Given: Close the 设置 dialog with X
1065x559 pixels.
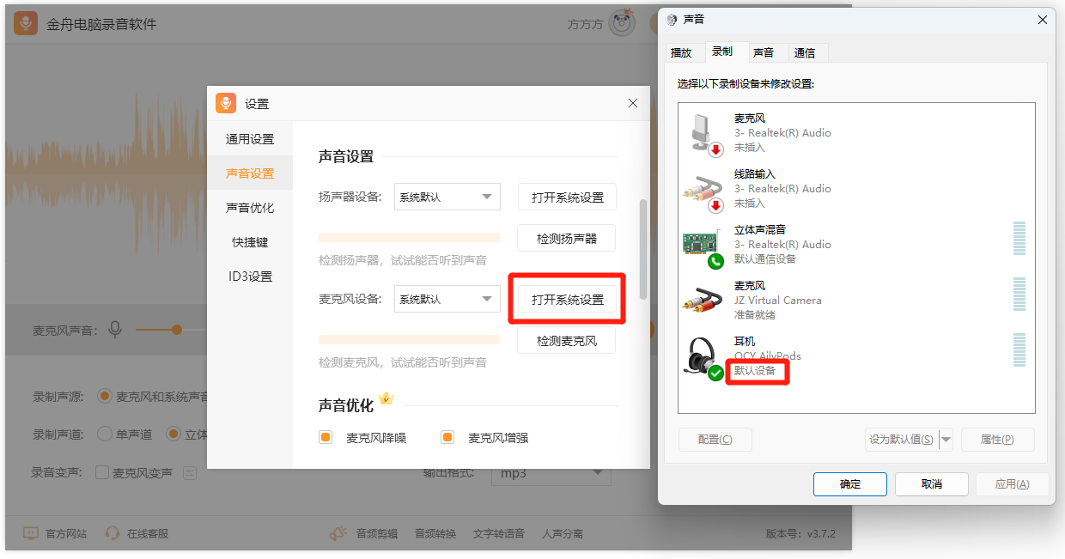Looking at the screenshot, I should click(633, 103).
